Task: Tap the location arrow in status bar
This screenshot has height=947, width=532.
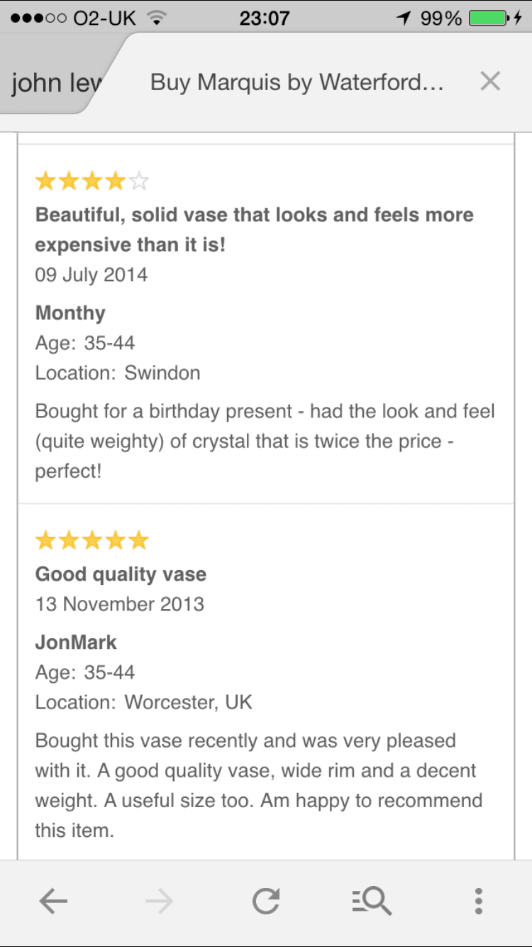Action: pos(404,18)
